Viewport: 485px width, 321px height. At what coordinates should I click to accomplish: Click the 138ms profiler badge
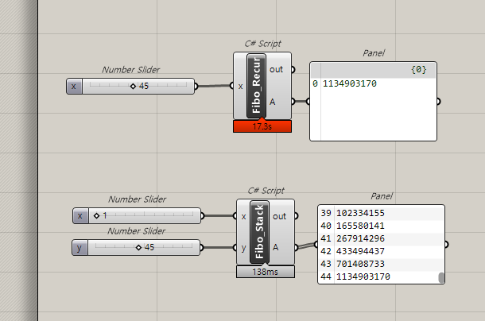pos(266,272)
